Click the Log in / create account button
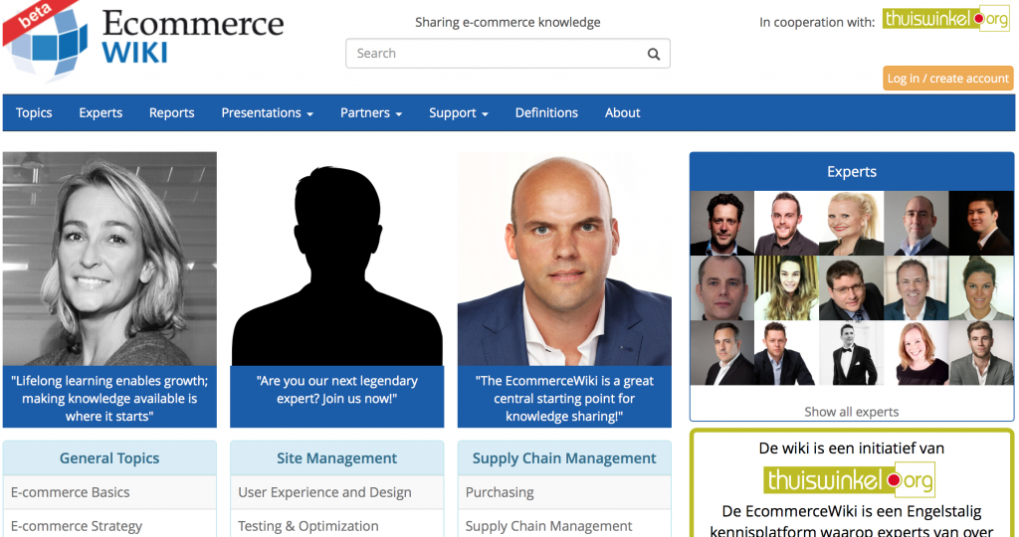Screen dimensions: 1019x537 tap(947, 79)
